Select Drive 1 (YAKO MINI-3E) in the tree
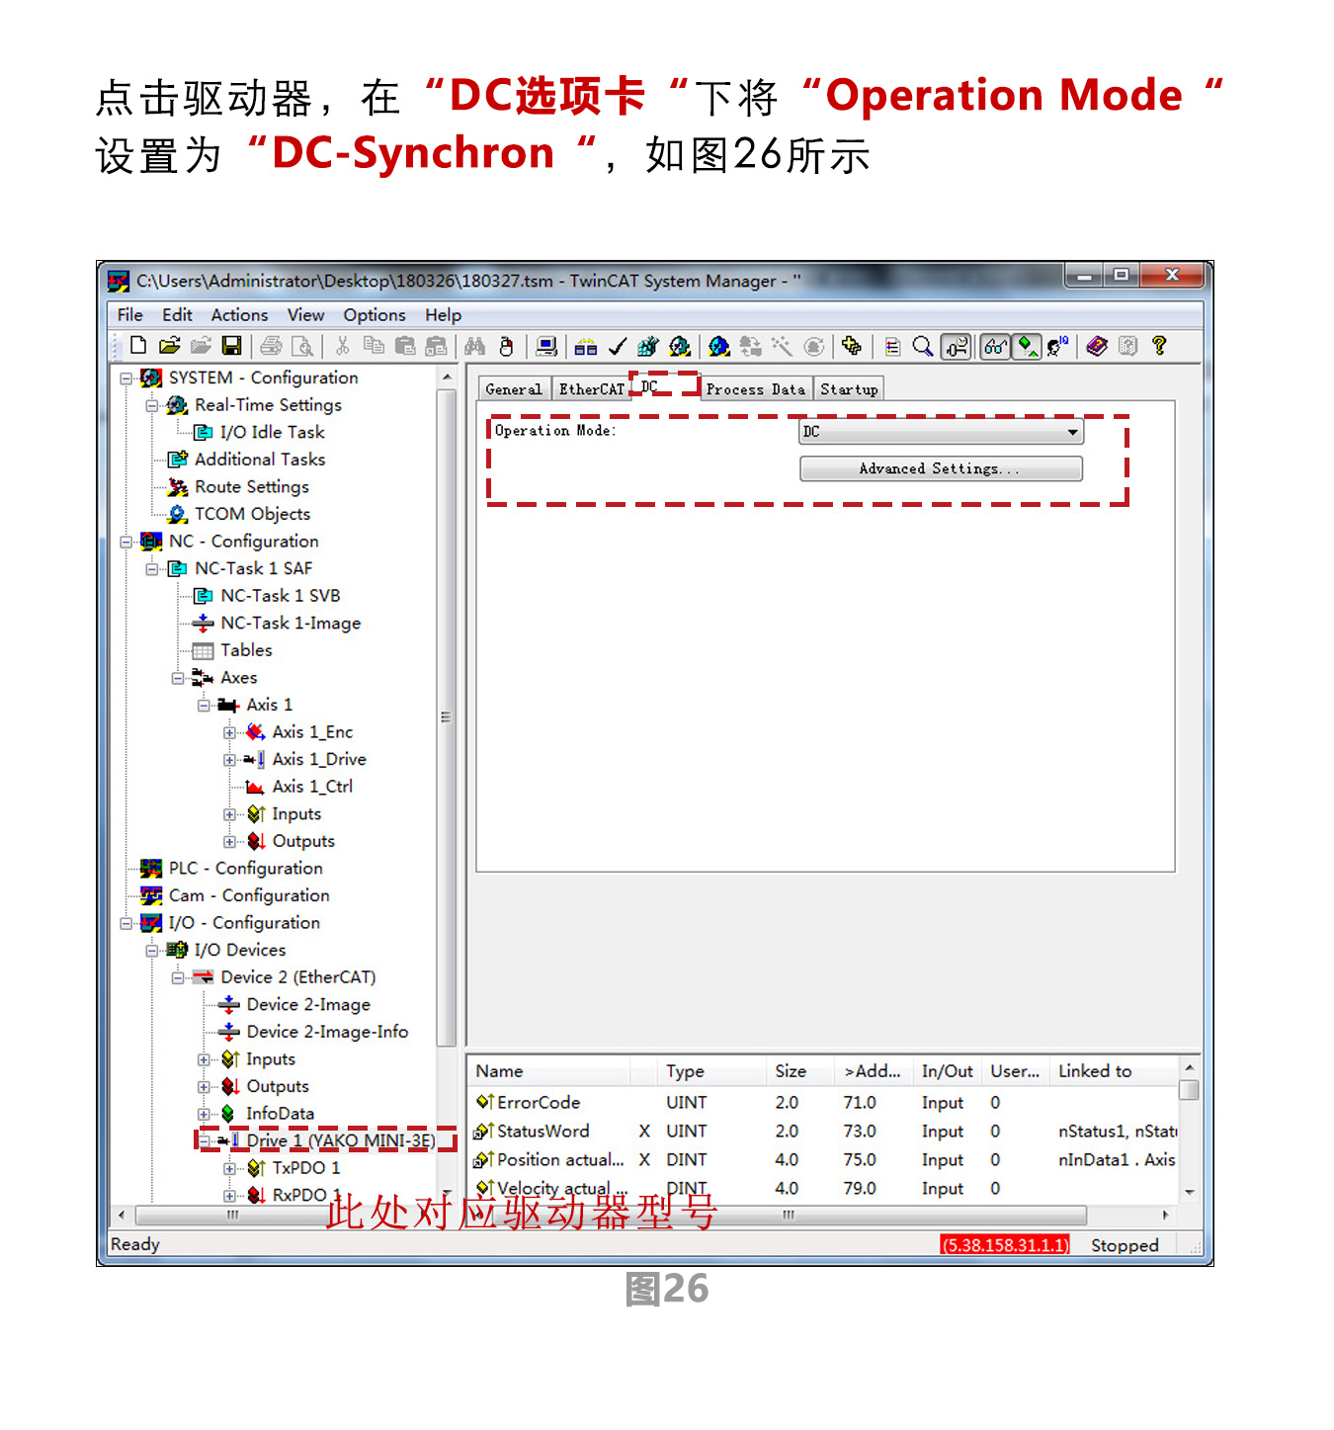The image size is (1334, 1430). [340, 1140]
